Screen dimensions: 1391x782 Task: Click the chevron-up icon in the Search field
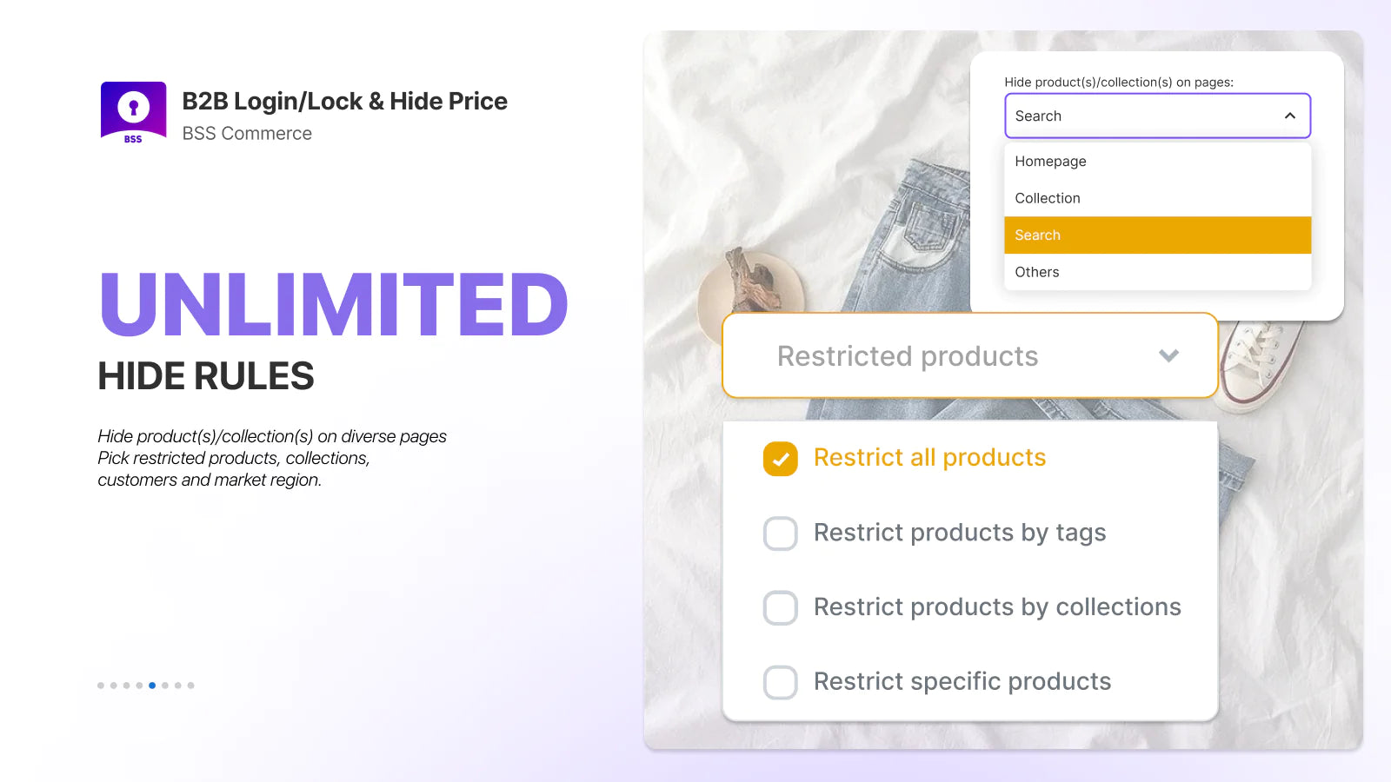point(1289,116)
